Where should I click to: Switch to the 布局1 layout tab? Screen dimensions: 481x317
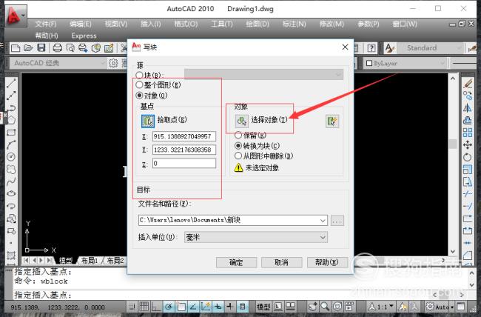90,261
